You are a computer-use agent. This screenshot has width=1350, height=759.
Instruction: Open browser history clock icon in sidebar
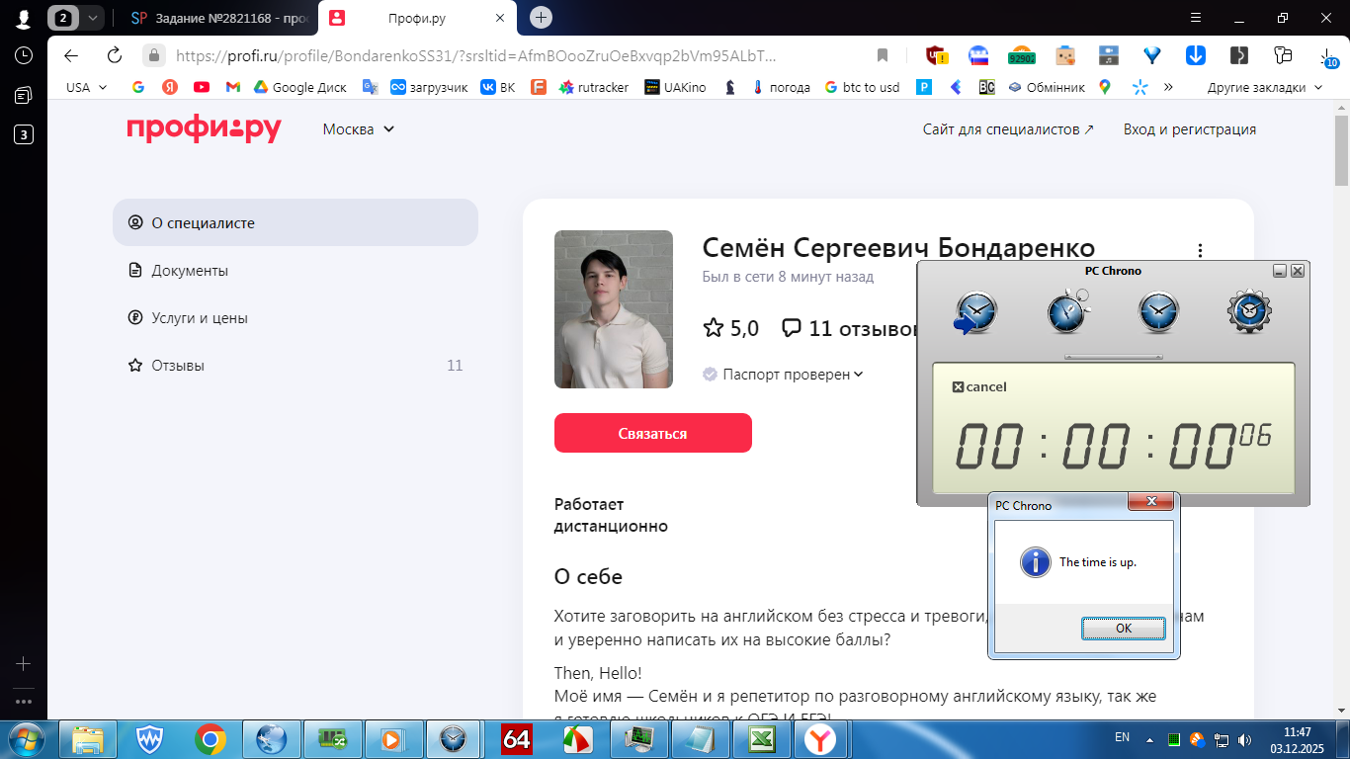[24, 55]
